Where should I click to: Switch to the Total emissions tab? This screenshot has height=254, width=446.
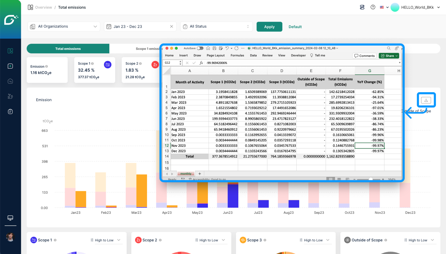(68, 49)
